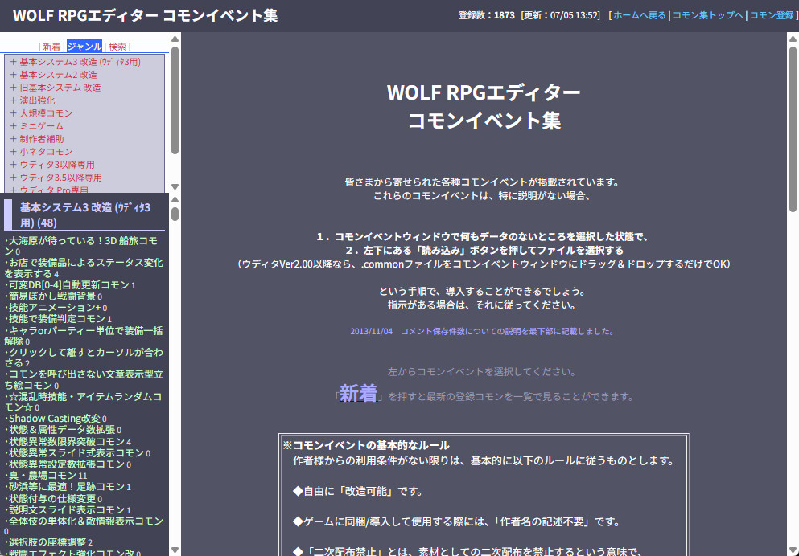Open 砂浜等に最適！足跡コモン entry
This screenshot has height=556, width=799.
pyautogui.click(x=67, y=487)
